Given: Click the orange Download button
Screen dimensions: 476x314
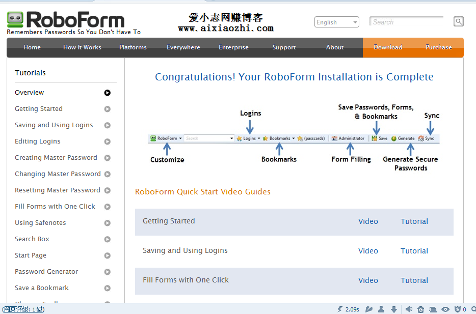Looking at the screenshot, I should point(388,47).
